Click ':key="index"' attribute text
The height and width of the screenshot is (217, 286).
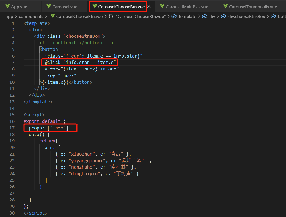(x=61, y=76)
